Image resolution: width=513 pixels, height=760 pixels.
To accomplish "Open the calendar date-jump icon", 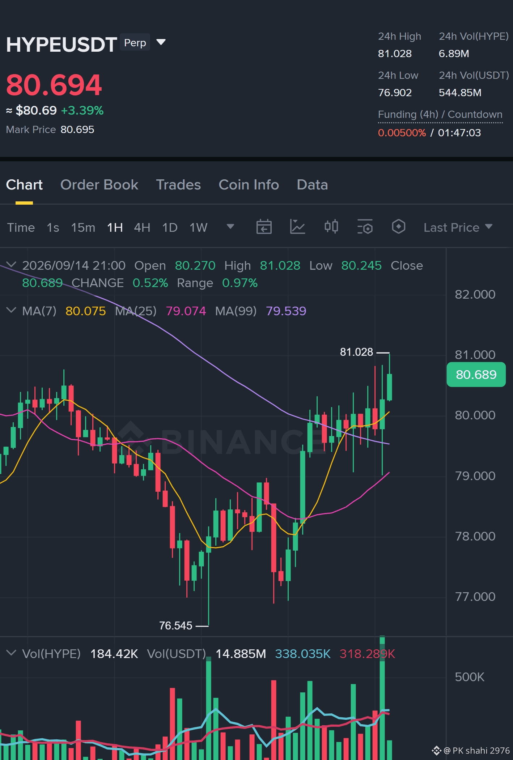I will coord(264,227).
